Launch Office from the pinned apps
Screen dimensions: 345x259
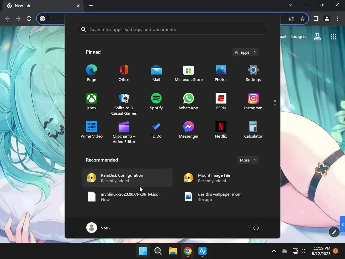click(x=124, y=73)
